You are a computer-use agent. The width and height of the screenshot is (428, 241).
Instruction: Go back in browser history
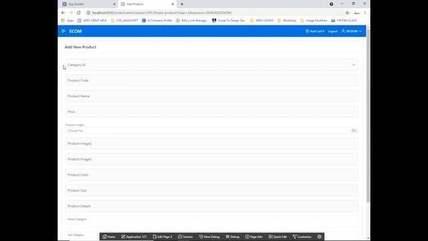[x=64, y=13]
